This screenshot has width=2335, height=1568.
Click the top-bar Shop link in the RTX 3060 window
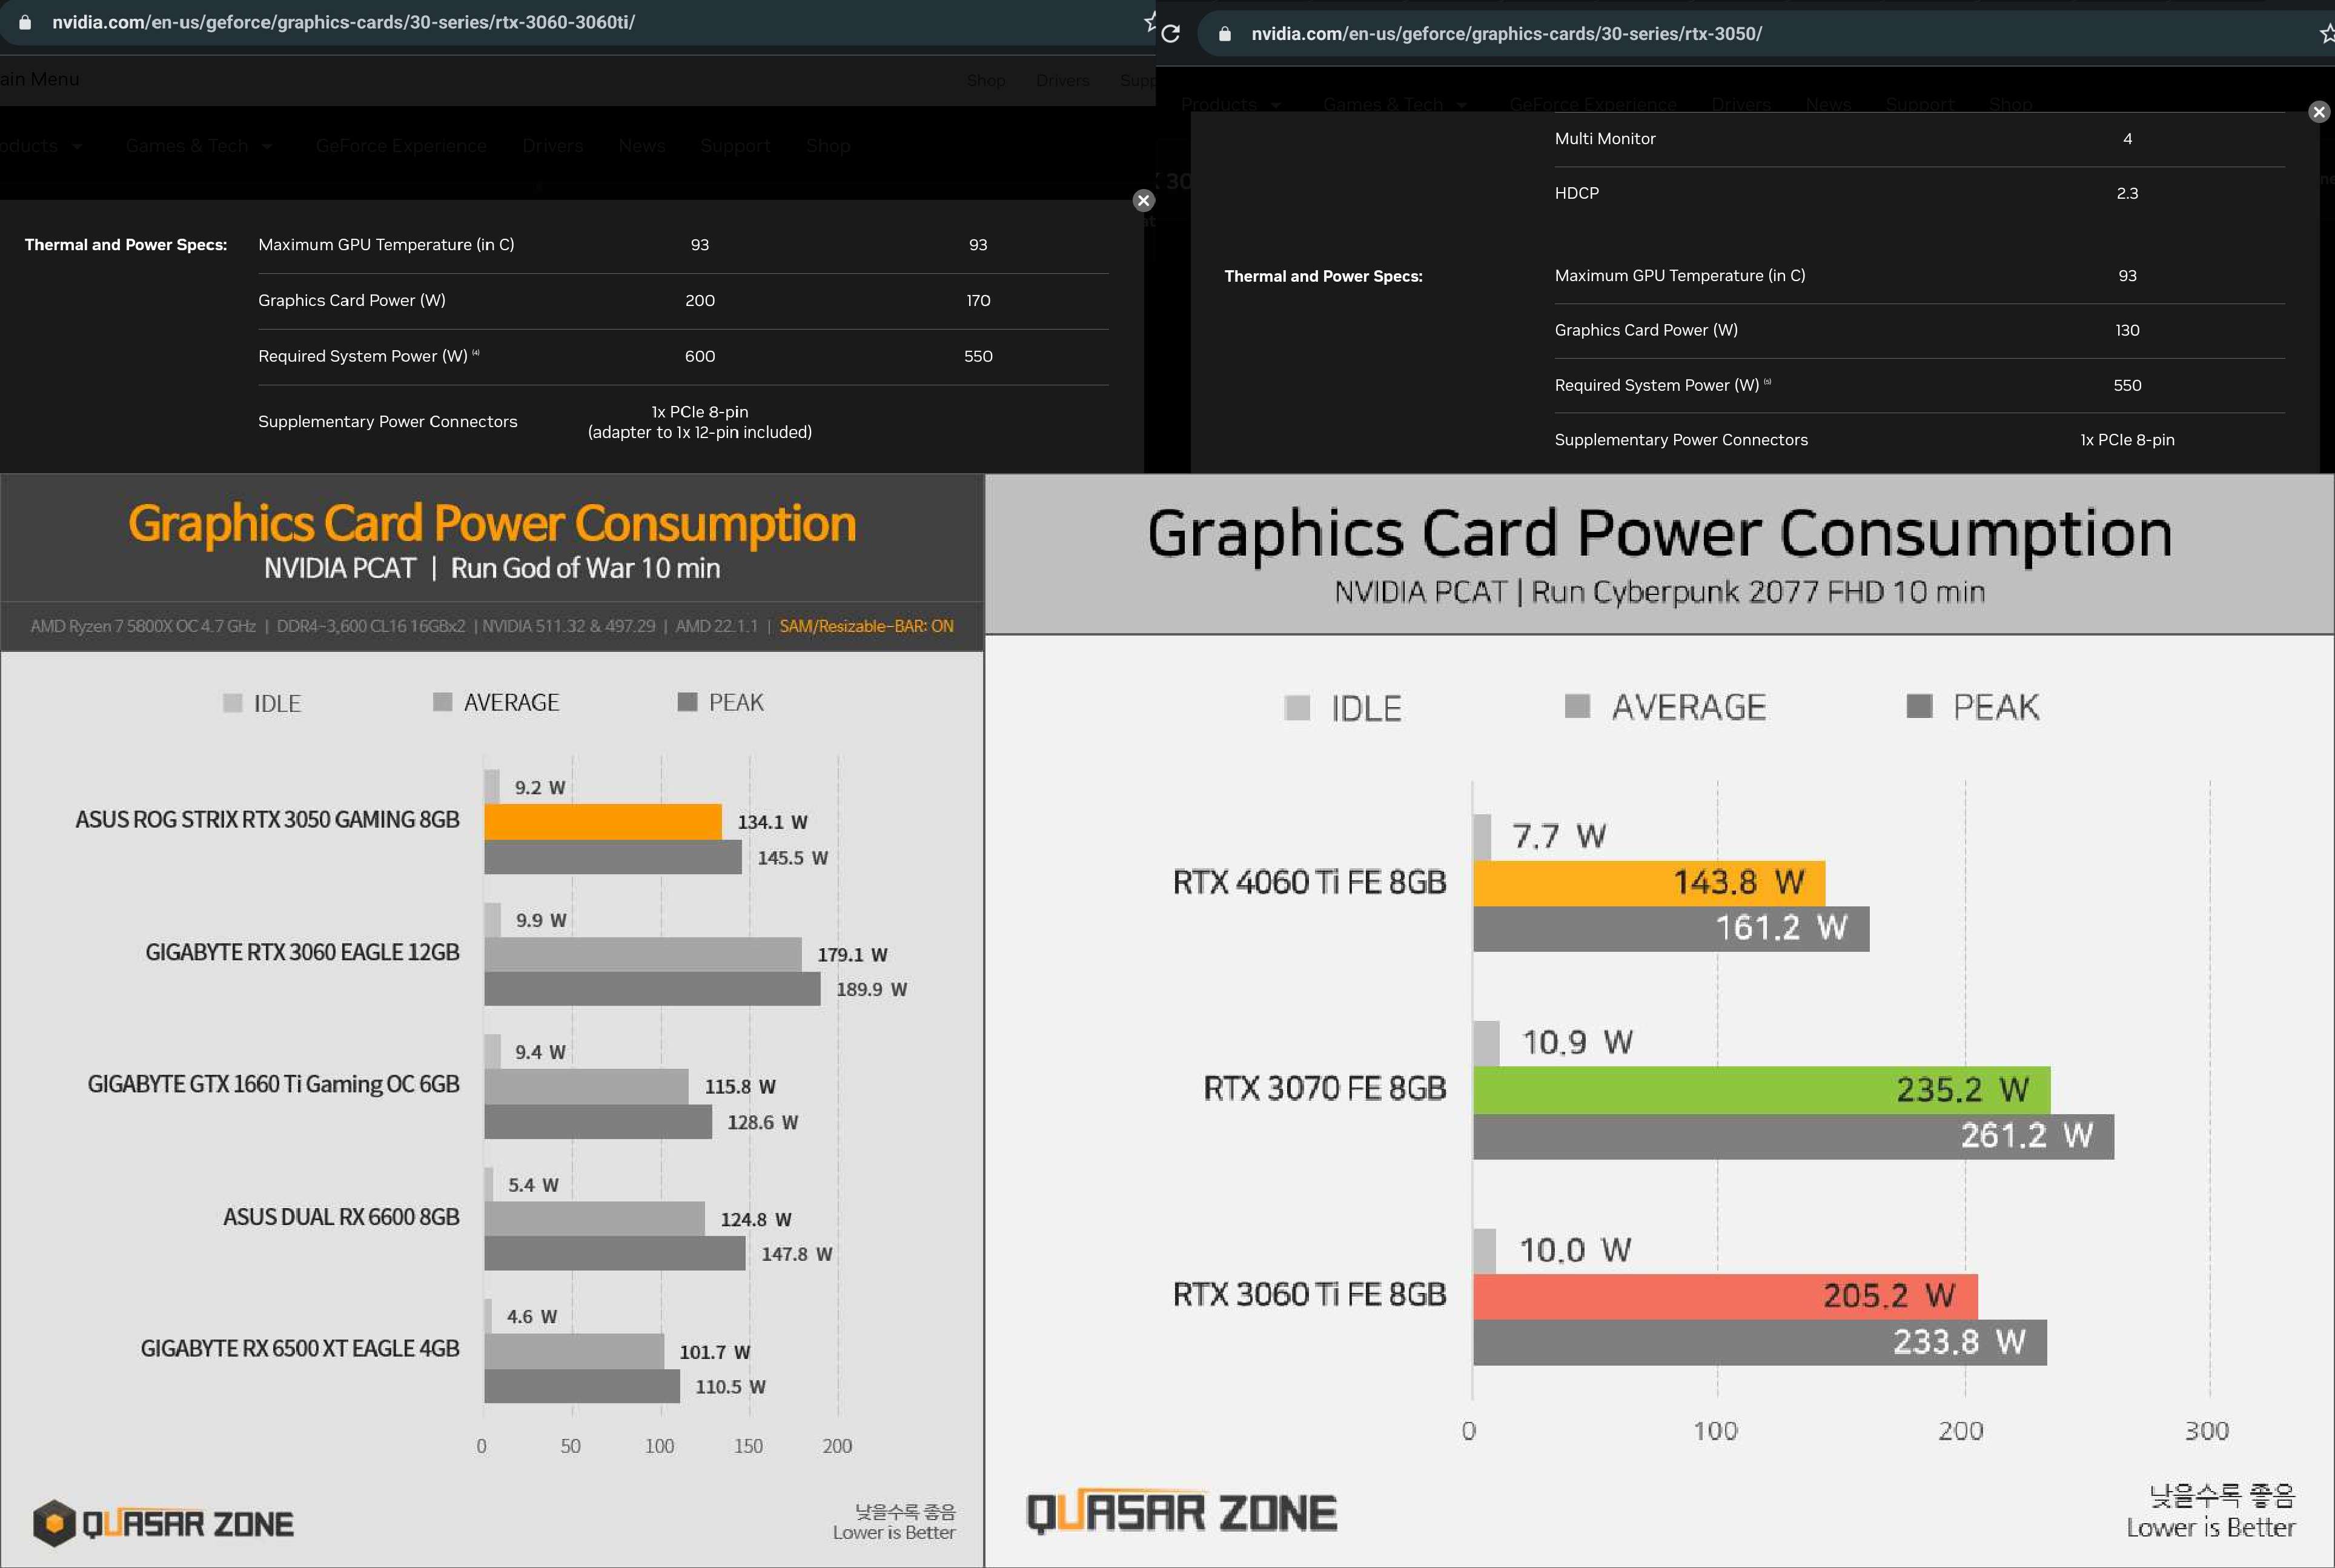pyautogui.click(x=985, y=80)
